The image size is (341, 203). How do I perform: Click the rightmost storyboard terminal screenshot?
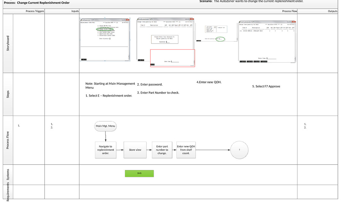[x=267, y=42]
